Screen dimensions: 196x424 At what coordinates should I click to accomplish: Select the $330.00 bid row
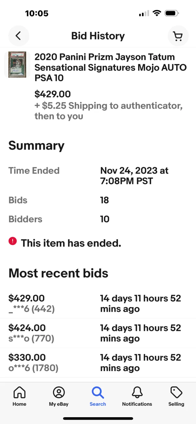click(98, 363)
